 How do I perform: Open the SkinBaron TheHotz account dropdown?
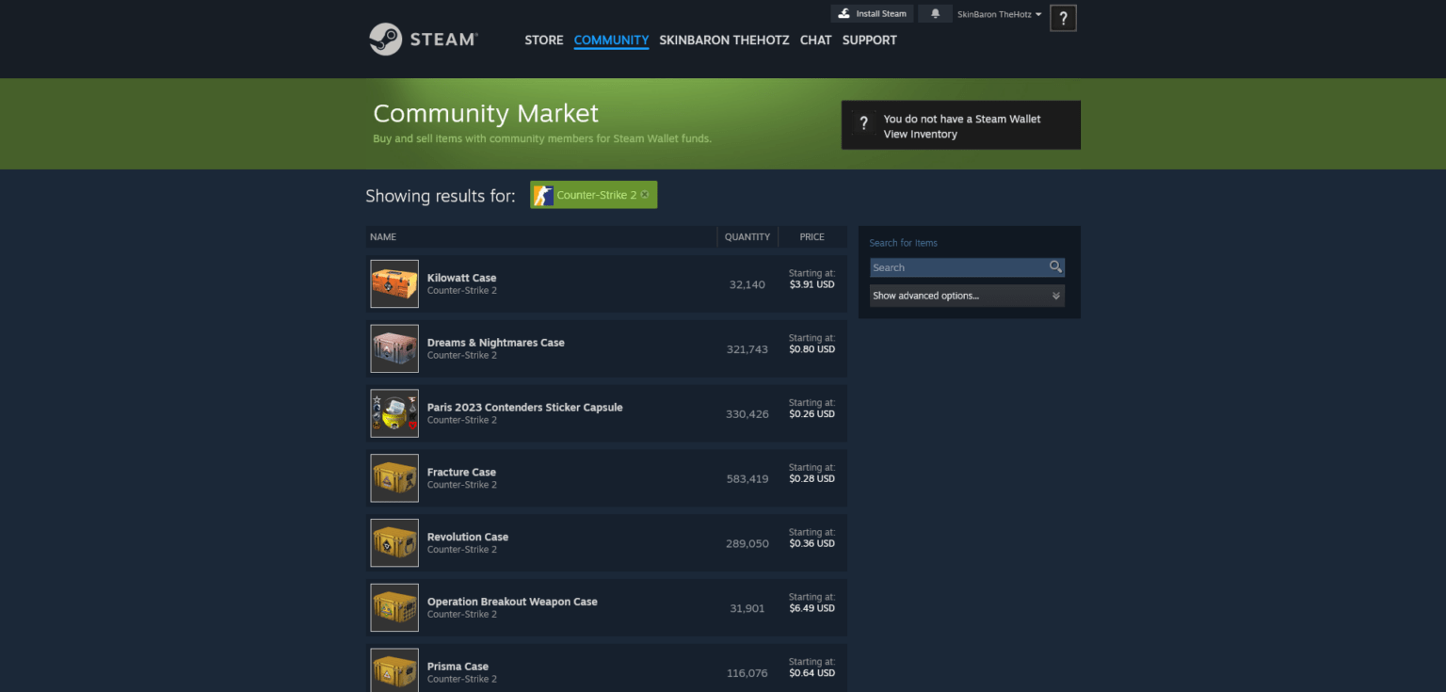point(997,13)
